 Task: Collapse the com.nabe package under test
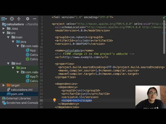tap(18, 72)
